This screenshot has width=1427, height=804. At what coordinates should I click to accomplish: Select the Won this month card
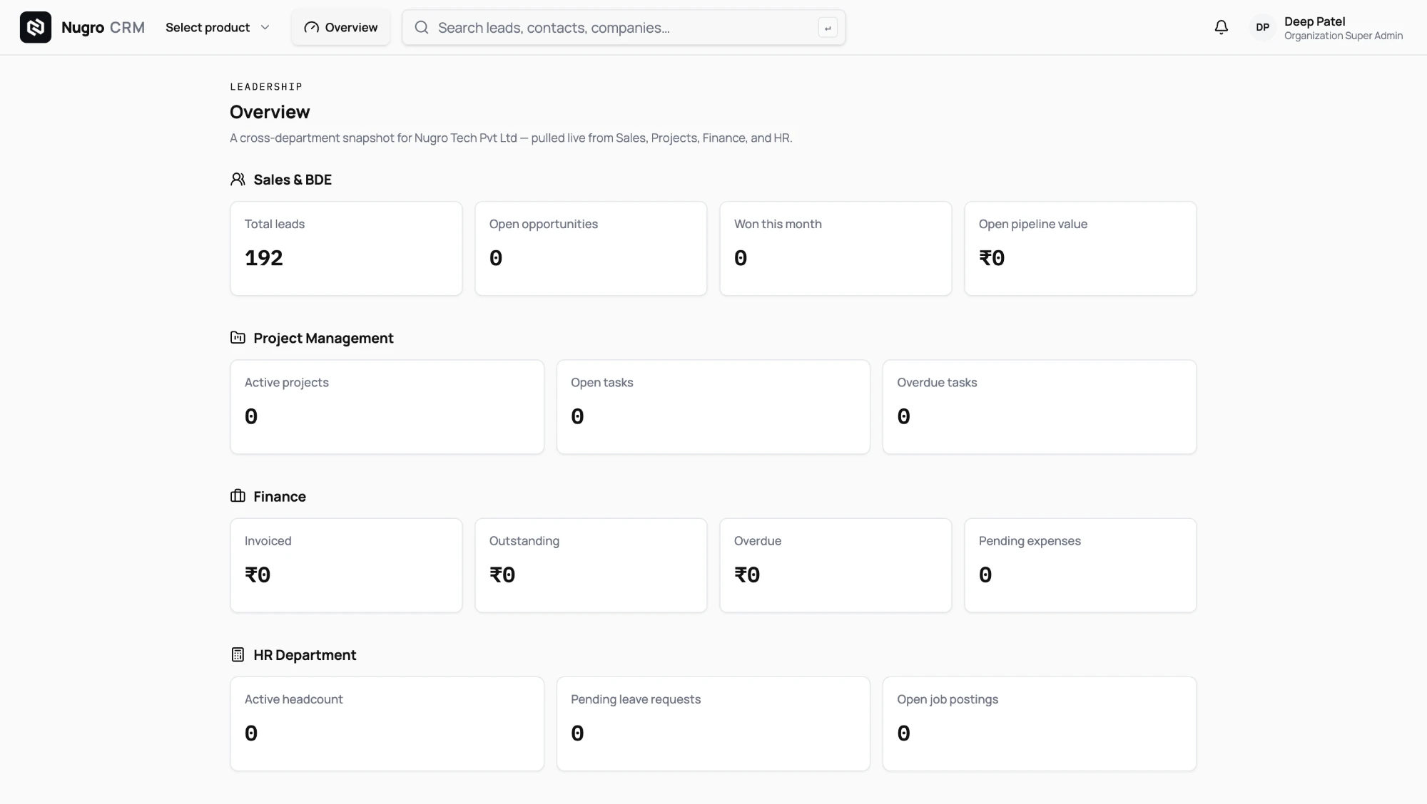click(836, 248)
